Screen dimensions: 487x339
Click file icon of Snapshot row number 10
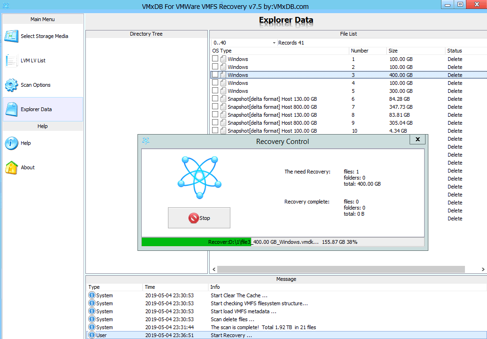click(223, 131)
